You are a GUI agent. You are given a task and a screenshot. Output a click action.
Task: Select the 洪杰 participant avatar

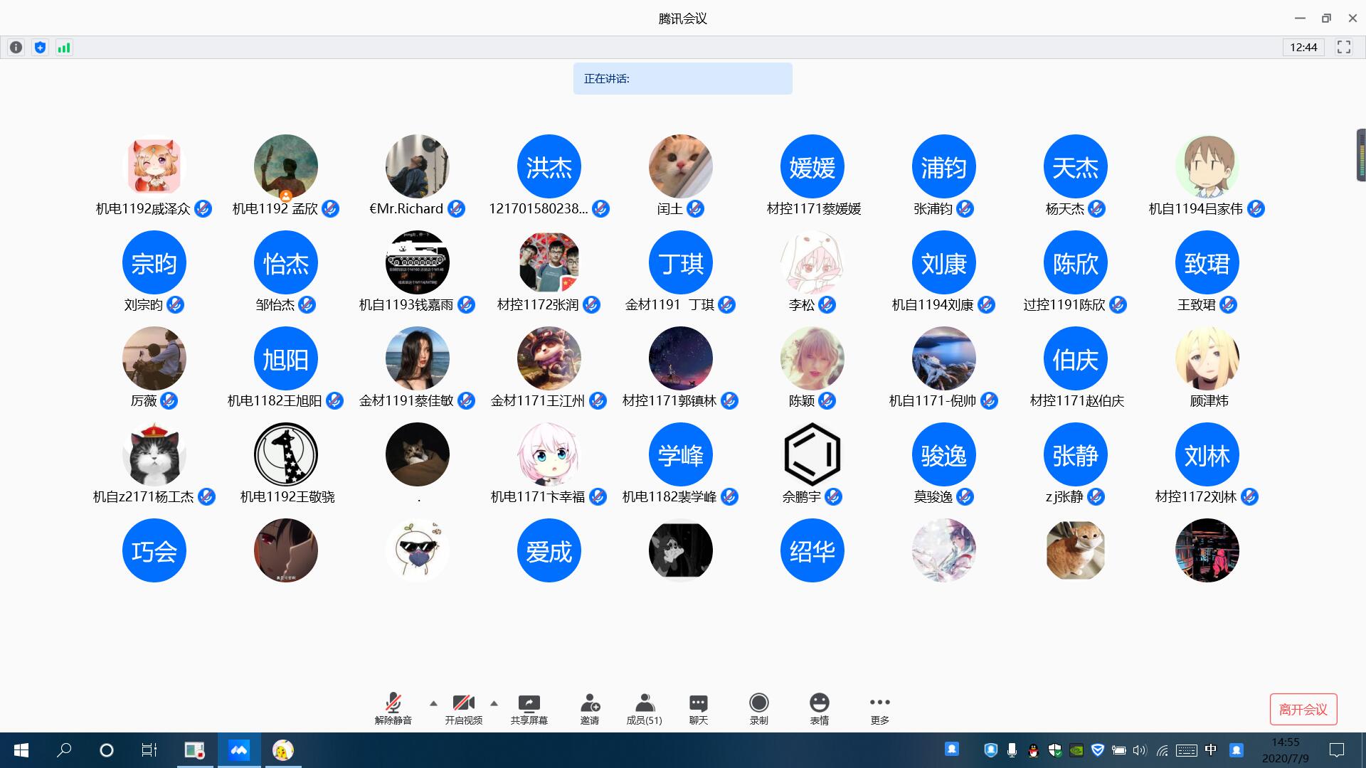coord(549,166)
